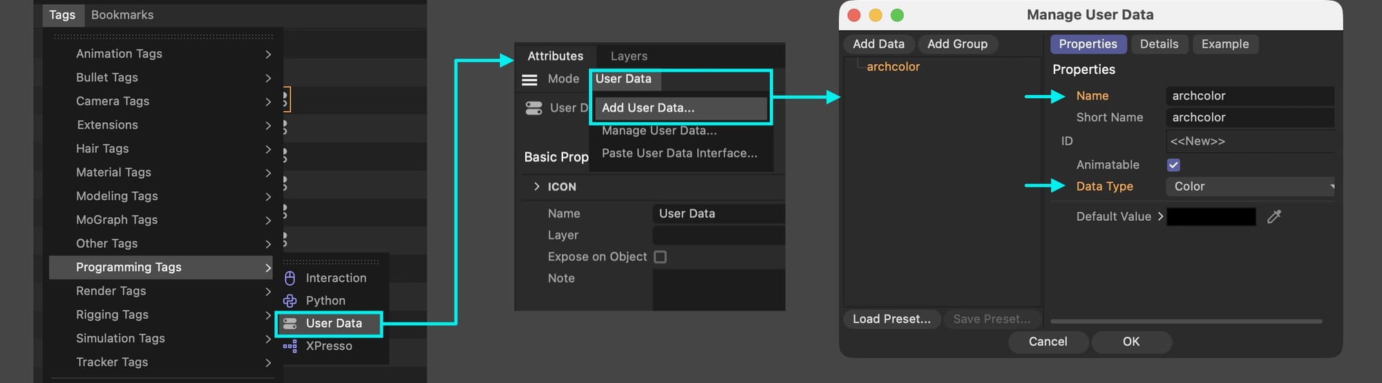1382x383 pixels.
Task: Click the Name field containing archcolor
Action: point(1250,96)
